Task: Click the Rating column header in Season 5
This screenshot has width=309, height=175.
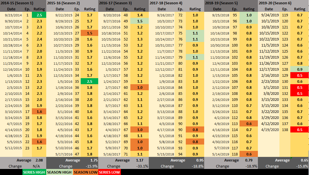Action: pos(249,9)
